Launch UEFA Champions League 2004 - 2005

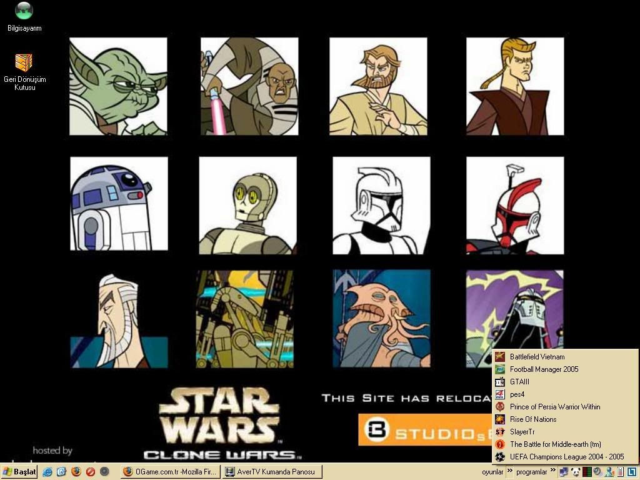tap(565, 457)
